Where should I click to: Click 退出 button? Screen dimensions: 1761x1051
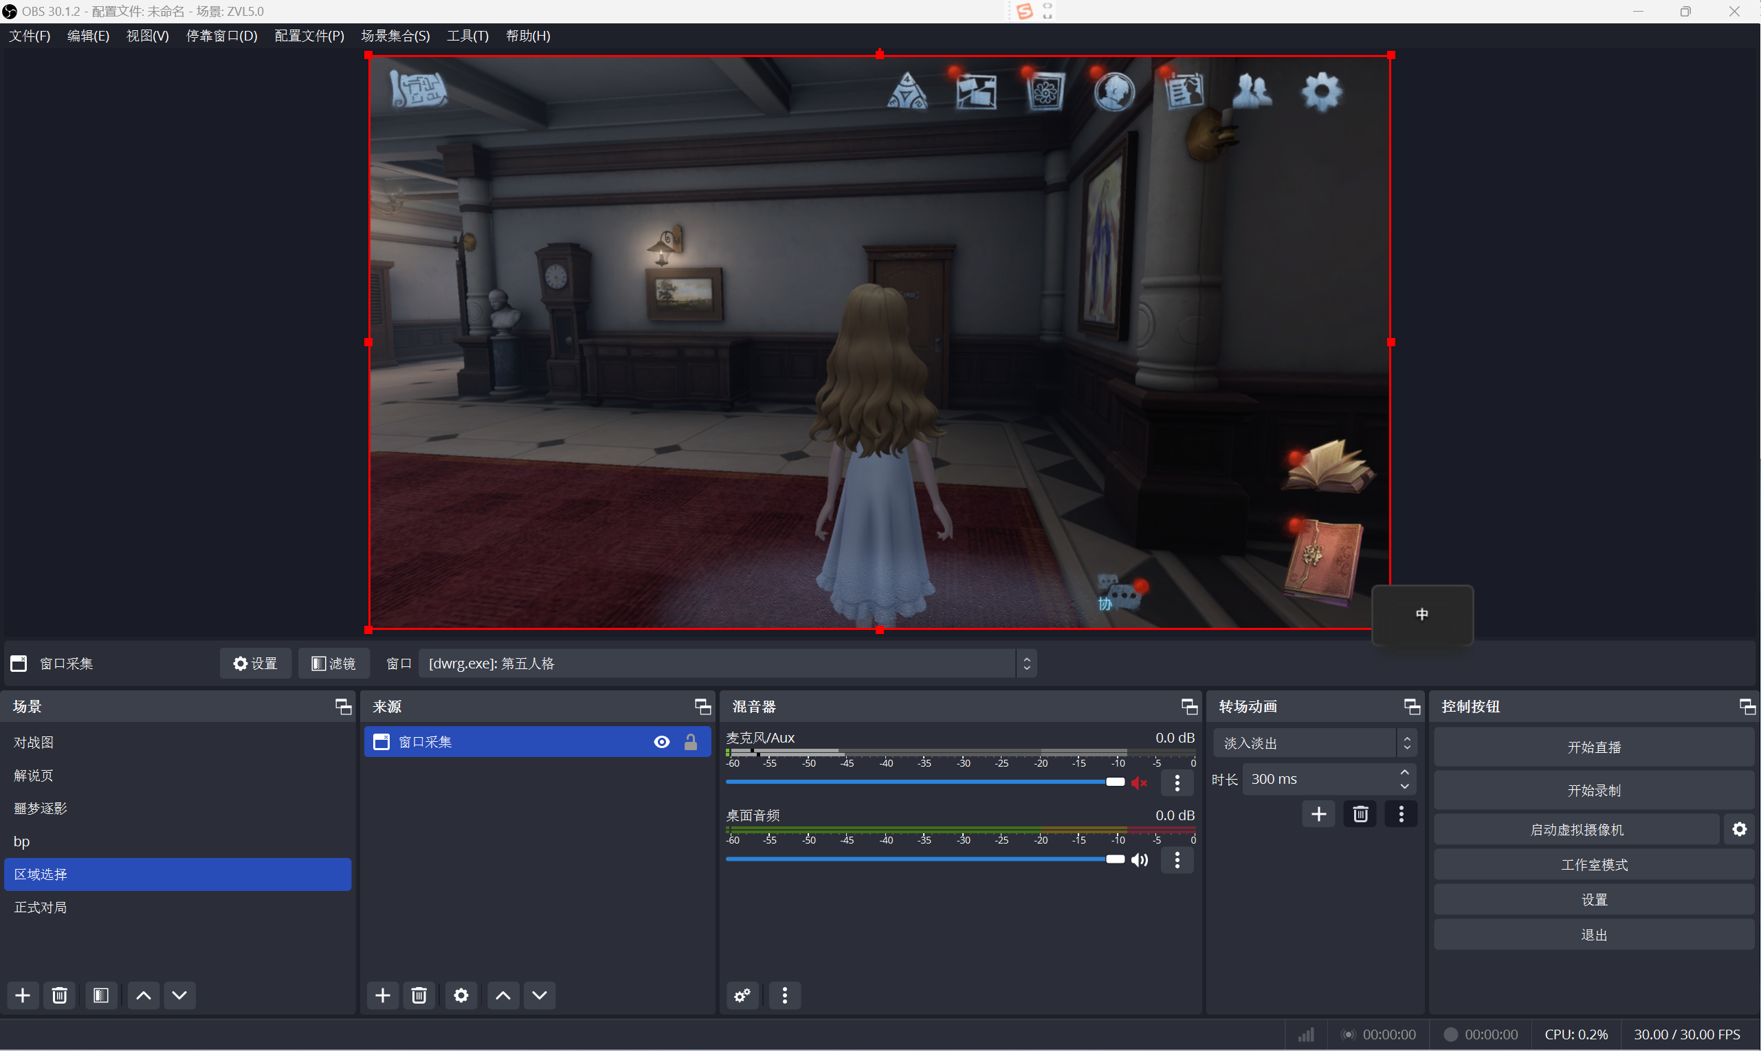(1594, 935)
